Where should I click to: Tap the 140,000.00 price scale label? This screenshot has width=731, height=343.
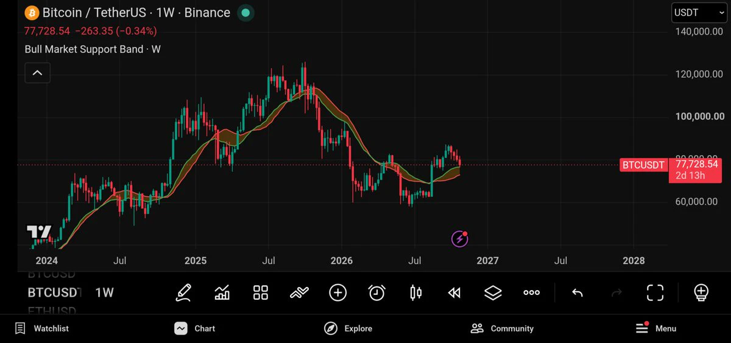pos(700,32)
